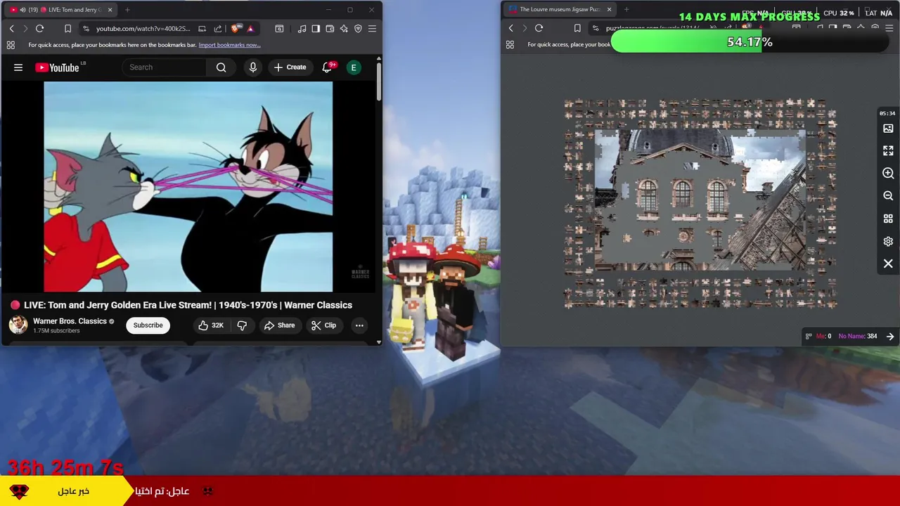
Task: Go to YouTube home via logo
Action: [x=57, y=67]
